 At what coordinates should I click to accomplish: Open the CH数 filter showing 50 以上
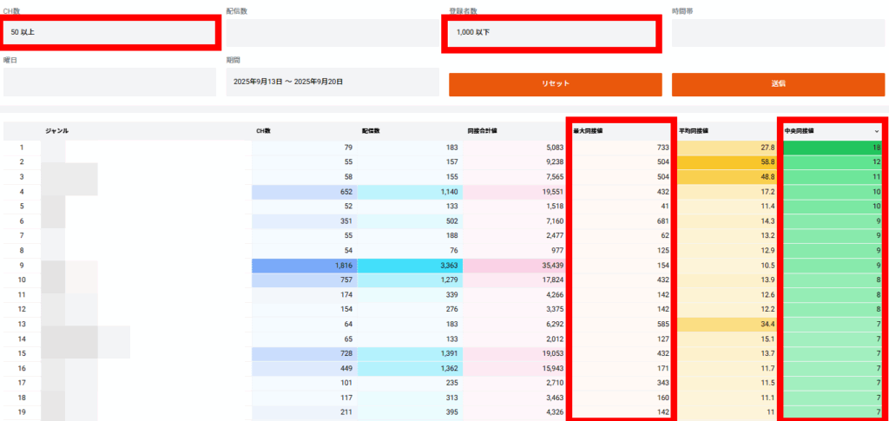coord(109,32)
